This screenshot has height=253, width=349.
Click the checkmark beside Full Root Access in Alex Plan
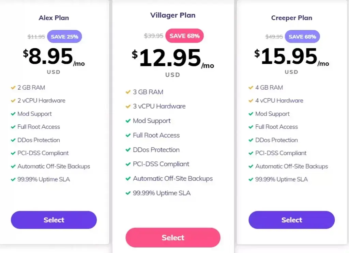tap(13, 127)
